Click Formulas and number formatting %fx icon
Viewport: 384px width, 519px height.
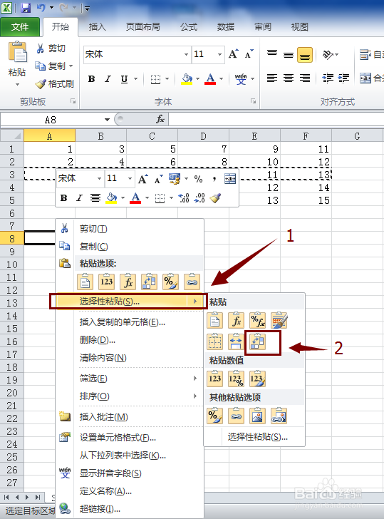[257, 320]
